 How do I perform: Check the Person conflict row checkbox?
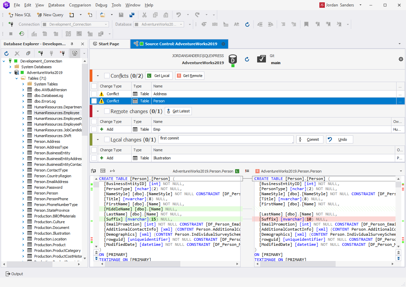click(x=94, y=101)
